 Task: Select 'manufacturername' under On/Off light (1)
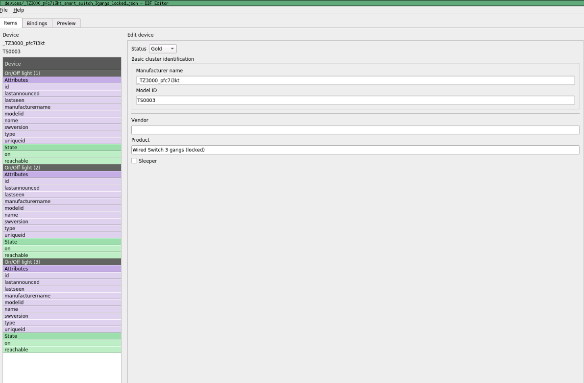click(x=62, y=107)
